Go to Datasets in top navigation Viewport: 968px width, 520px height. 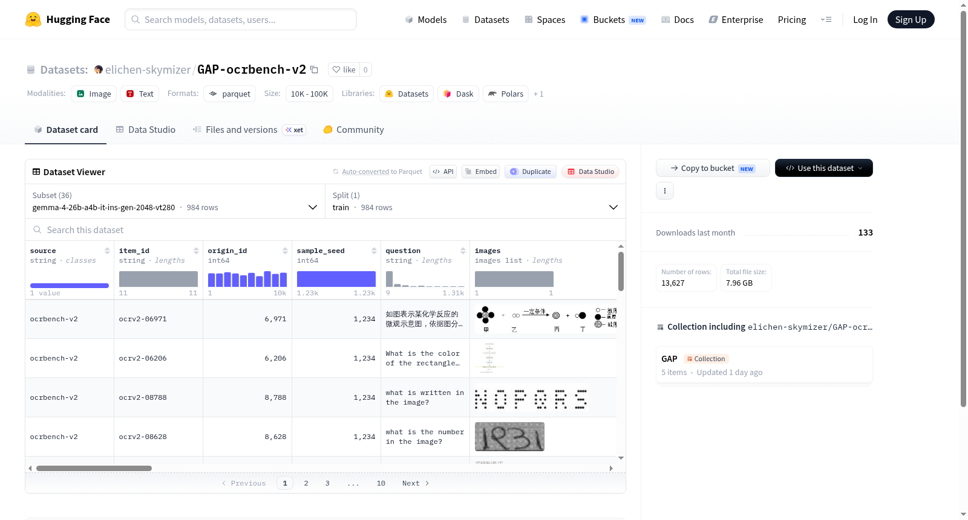[485, 19]
